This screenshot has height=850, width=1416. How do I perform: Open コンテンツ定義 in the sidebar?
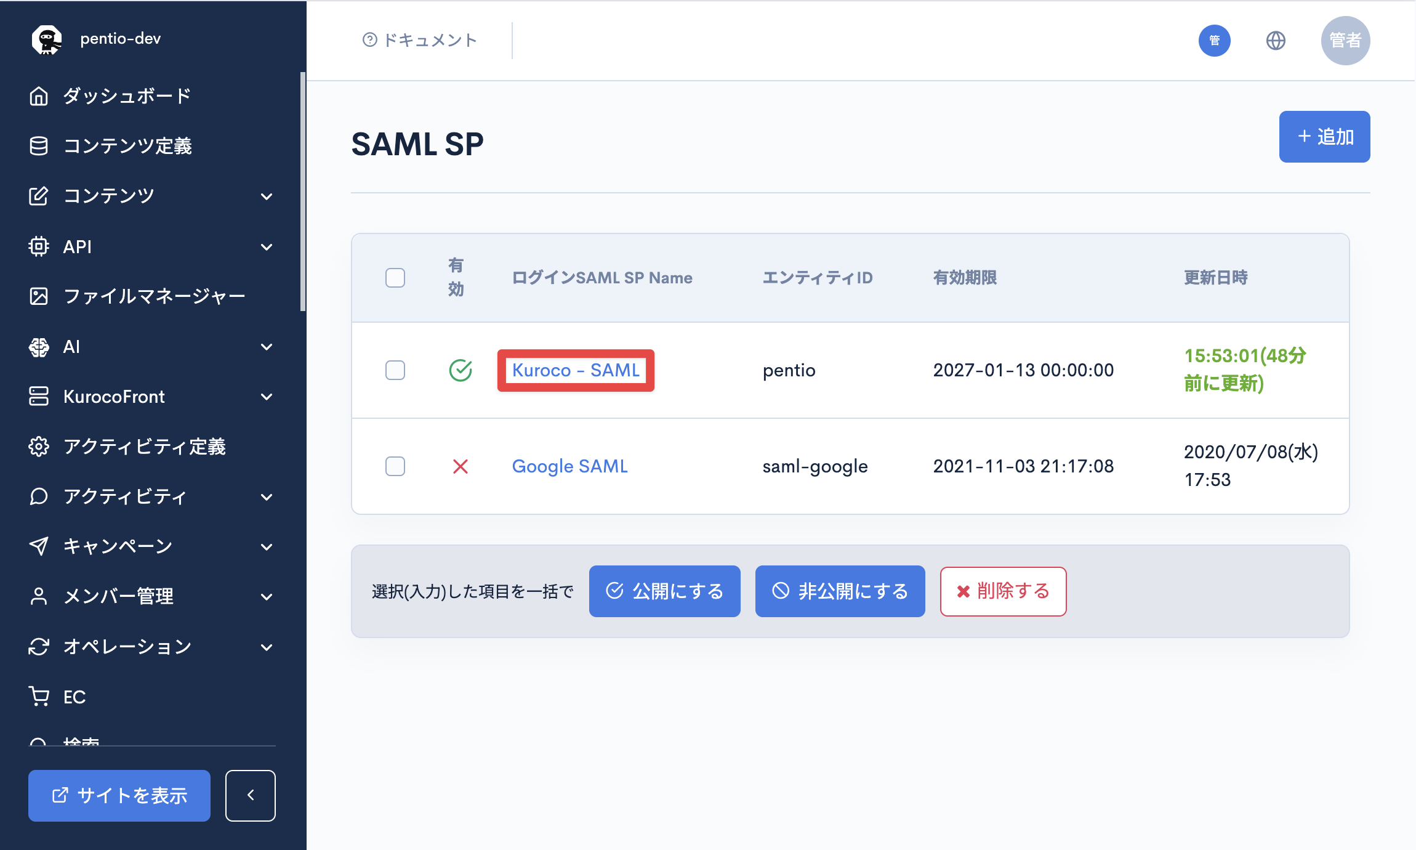coord(127,146)
